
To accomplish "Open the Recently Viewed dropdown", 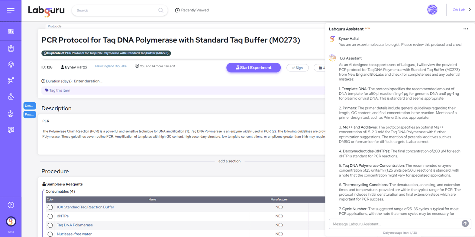I will click(x=192, y=10).
